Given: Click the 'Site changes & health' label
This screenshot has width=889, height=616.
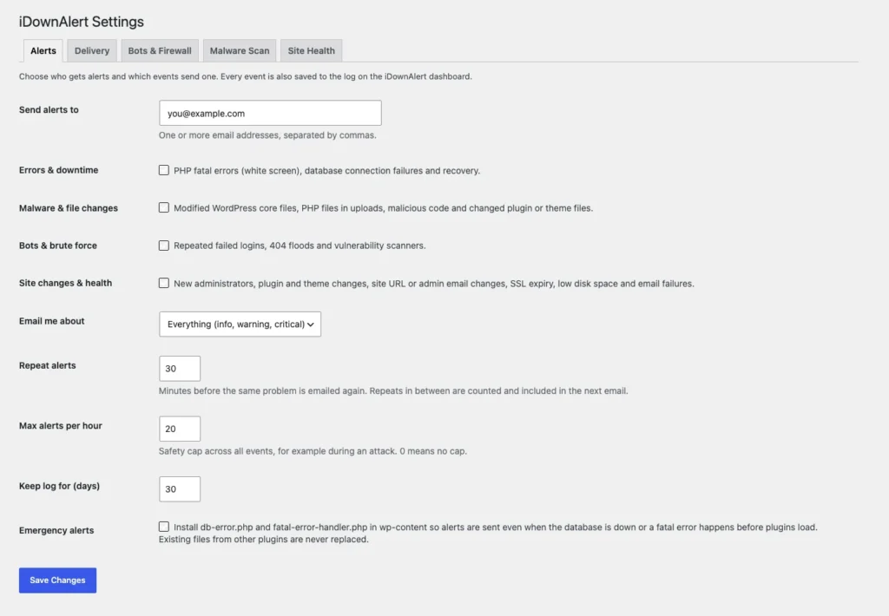Looking at the screenshot, I should (65, 283).
